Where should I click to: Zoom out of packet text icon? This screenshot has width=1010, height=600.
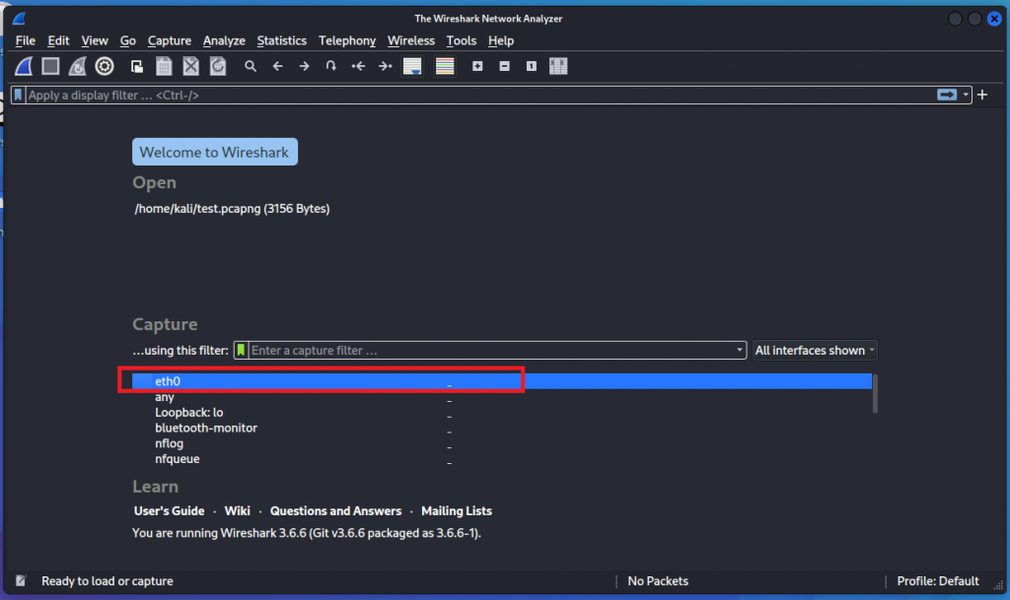click(x=504, y=66)
